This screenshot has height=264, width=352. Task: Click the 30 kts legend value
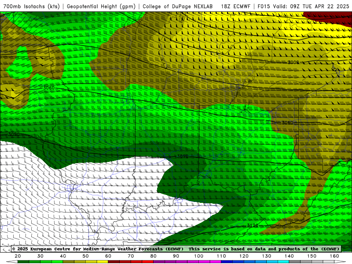40,256
